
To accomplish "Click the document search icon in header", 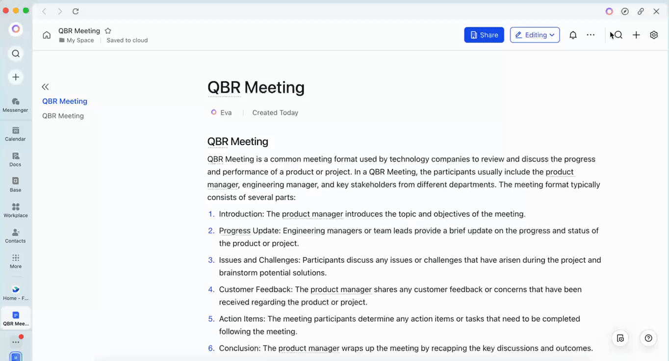I will click(618, 35).
